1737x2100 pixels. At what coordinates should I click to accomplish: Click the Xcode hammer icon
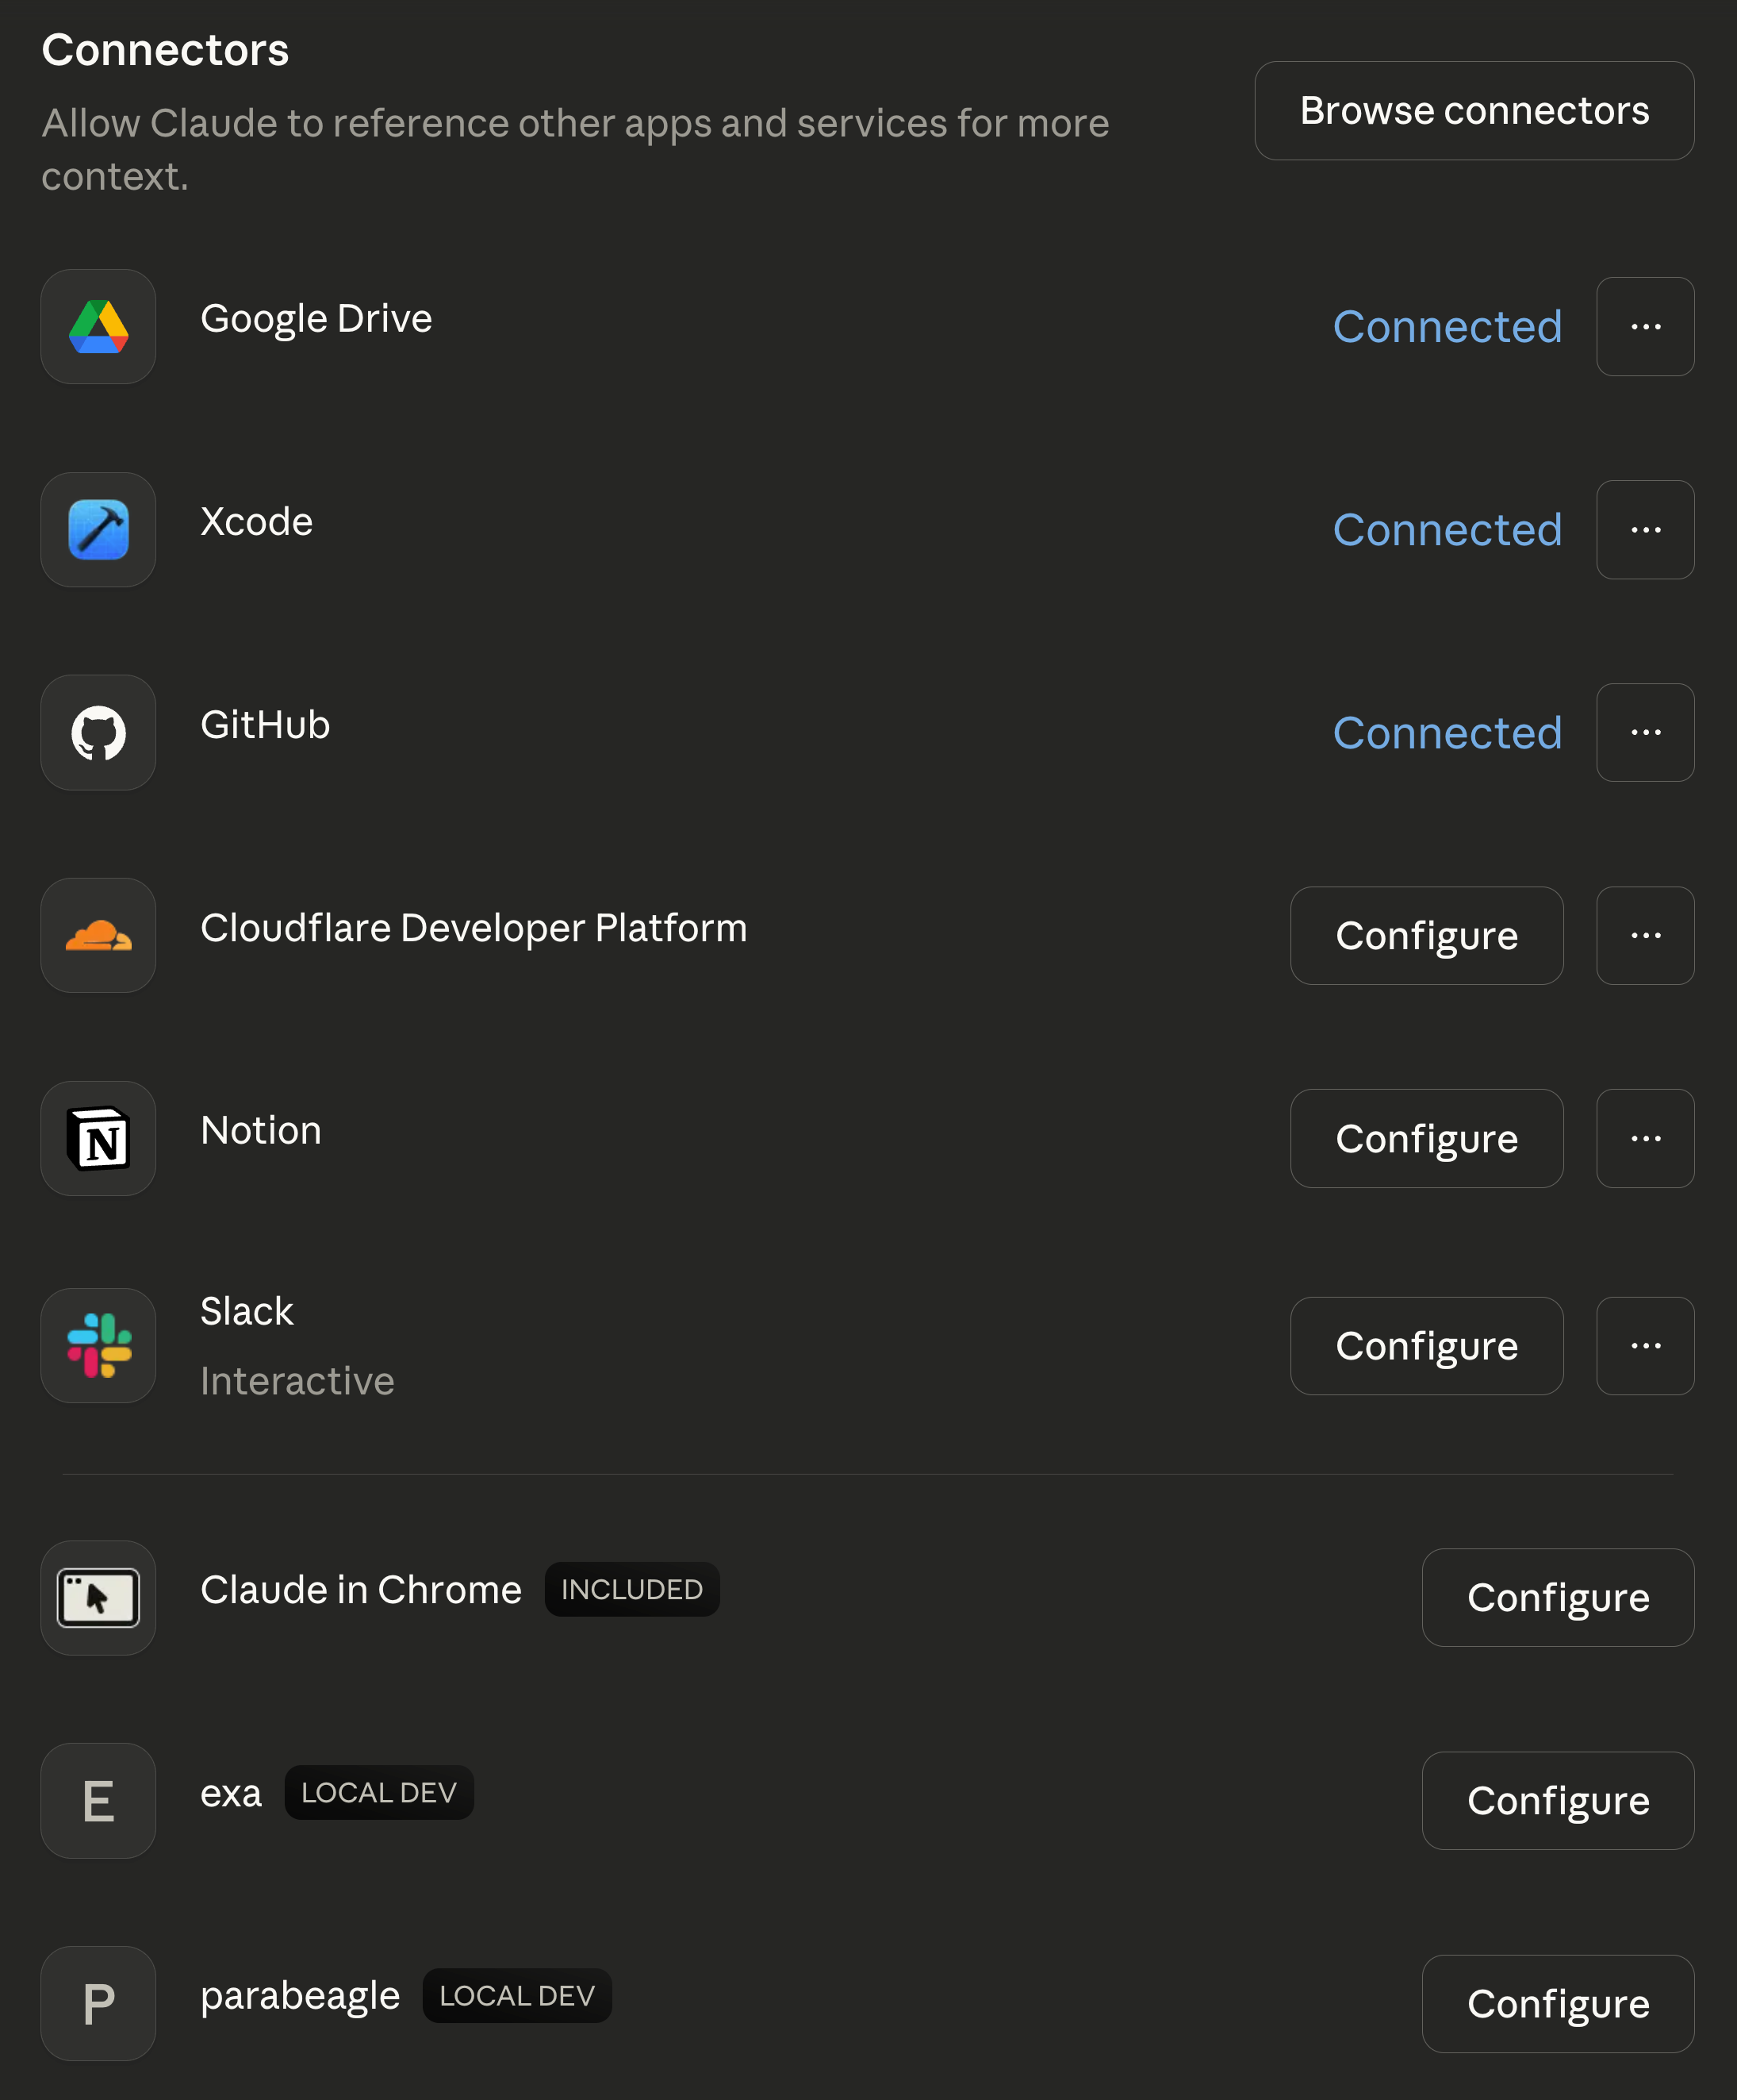(98, 530)
